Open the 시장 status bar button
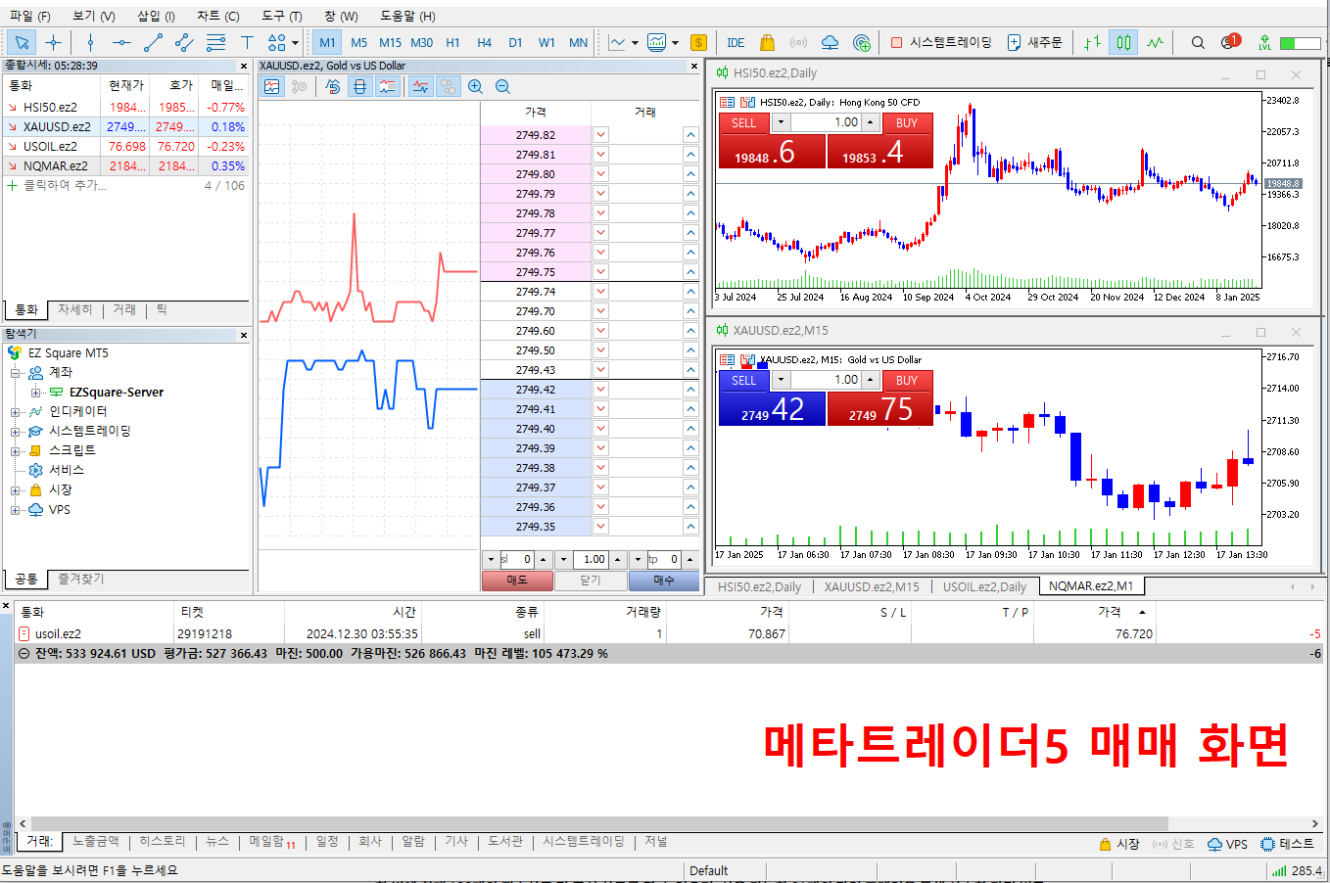Screen dimensions: 1330x883 1118,844
